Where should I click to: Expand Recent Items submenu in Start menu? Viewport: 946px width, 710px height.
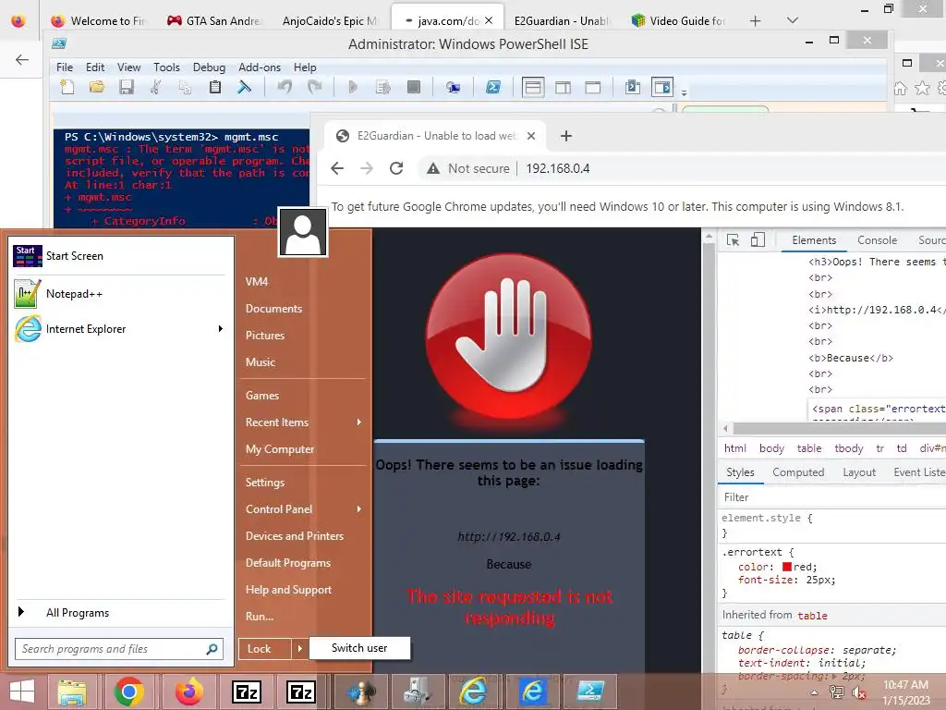pyautogui.click(x=359, y=422)
